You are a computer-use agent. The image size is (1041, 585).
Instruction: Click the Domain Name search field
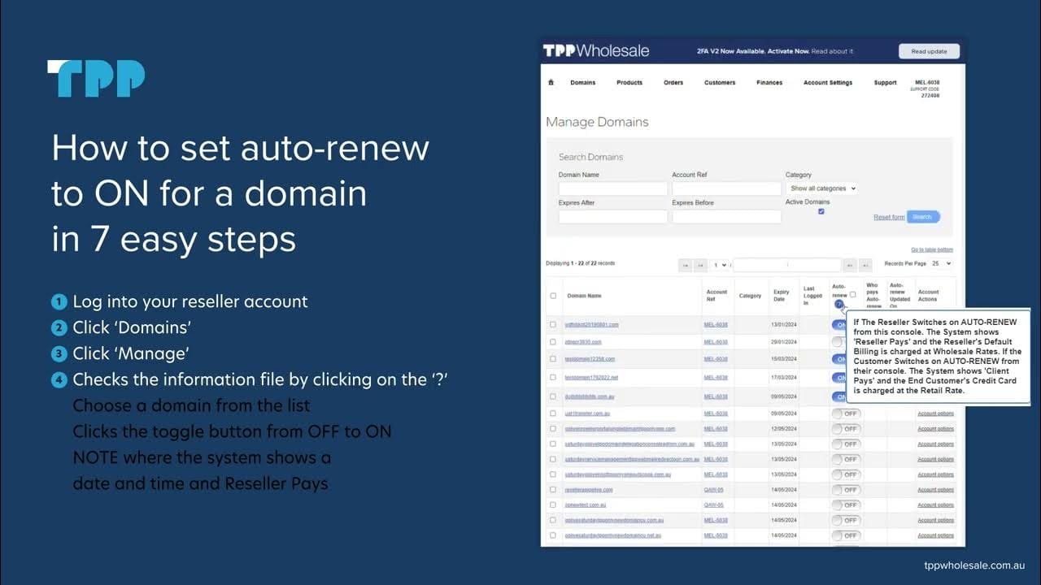pos(613,188)
